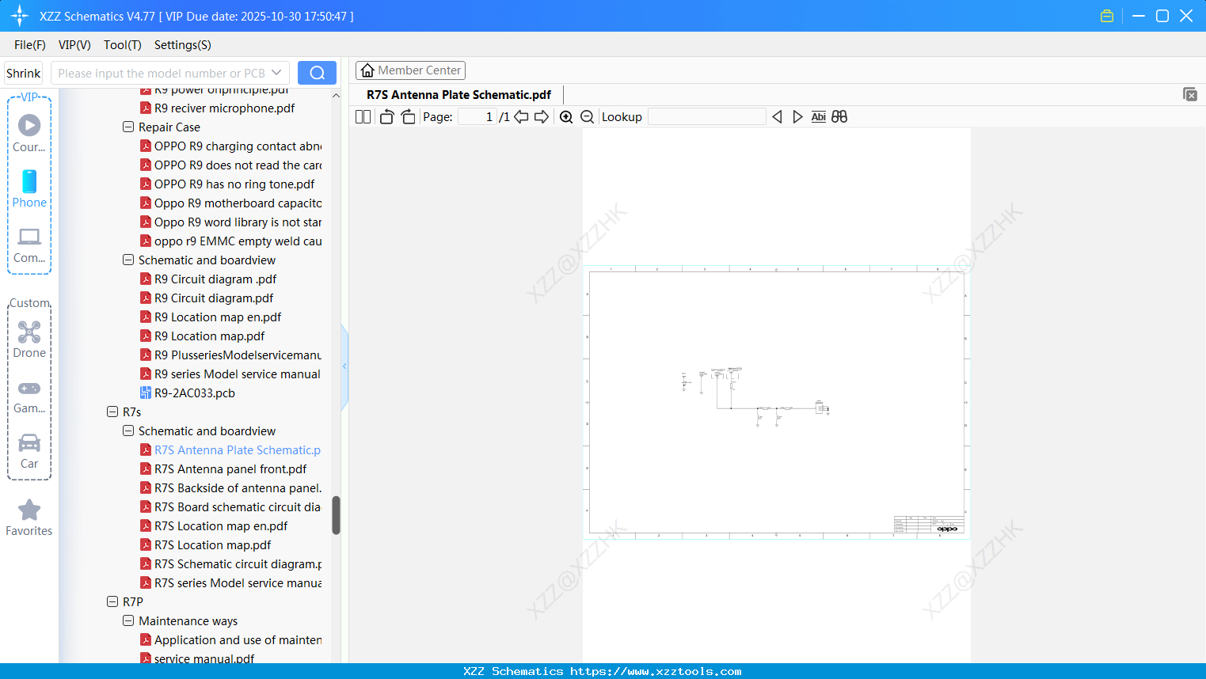Toggle the Abi text match option

pos(819,117)
